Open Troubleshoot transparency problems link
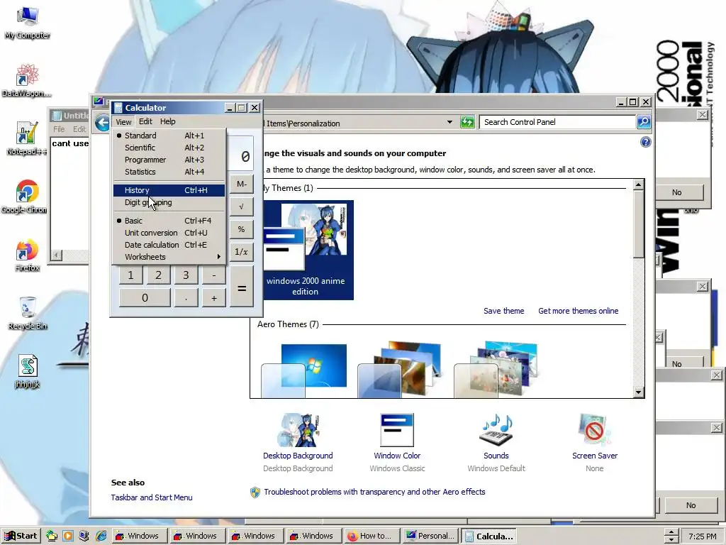Viewport: 726px width, 545px height. 374,492
